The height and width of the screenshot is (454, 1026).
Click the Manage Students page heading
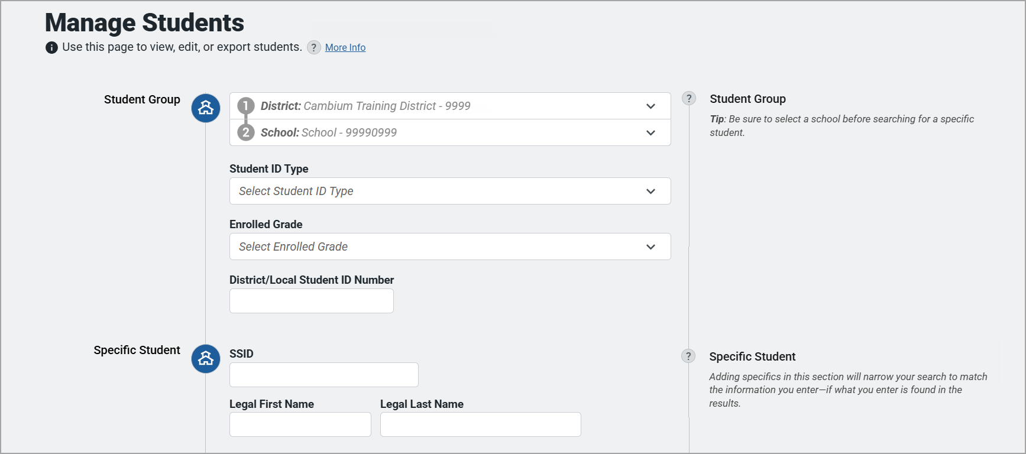pyautogui.click(x=144, y=23)
